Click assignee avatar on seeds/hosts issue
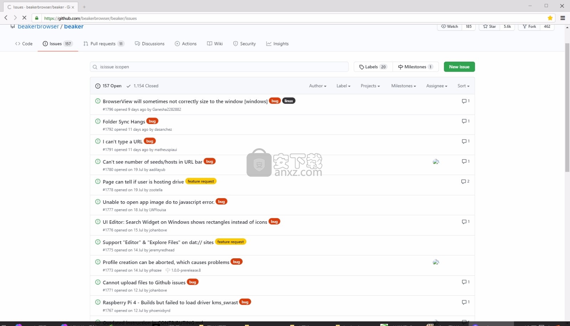Viewport: 570px width, 326px height. 436,162
